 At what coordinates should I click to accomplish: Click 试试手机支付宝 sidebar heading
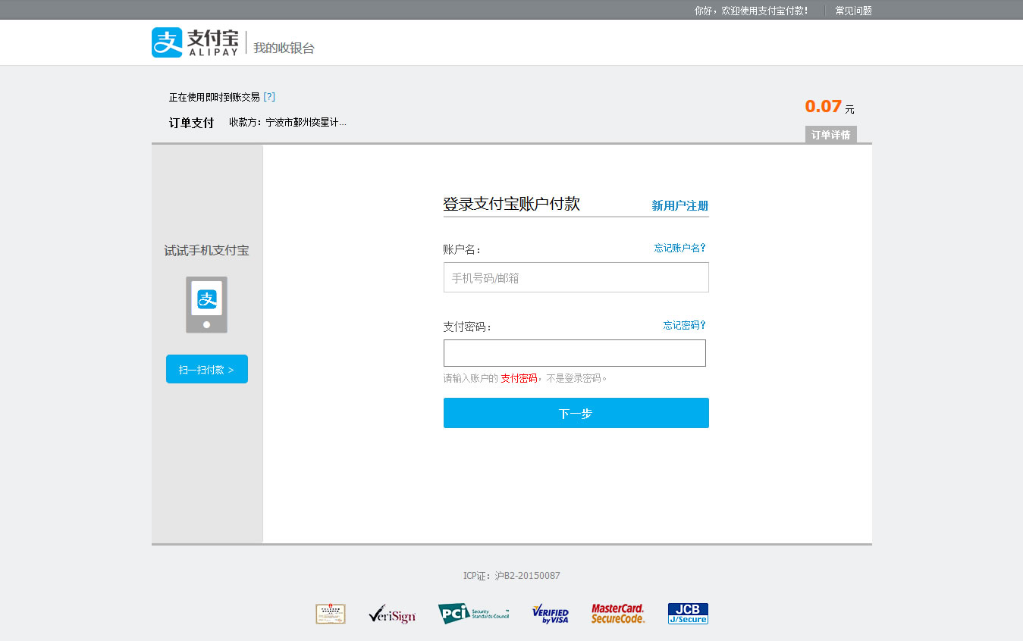click(206, 251)
